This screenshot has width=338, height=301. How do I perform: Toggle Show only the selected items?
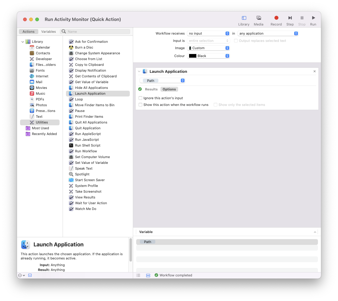(x=216, y=105)
